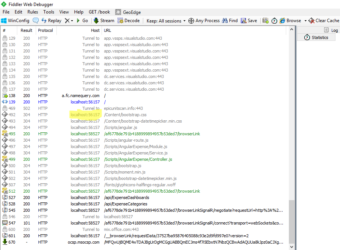Open the Rules menu

(x=33, y=12)
